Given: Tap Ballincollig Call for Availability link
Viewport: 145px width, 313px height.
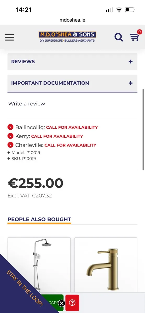Looking at the screenshot, I should (x=72, y=128).
